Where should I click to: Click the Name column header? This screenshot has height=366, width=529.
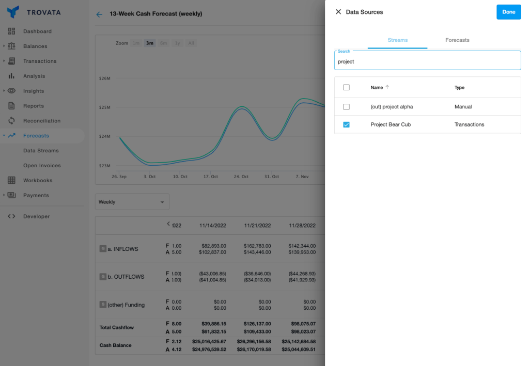[377, 88]
